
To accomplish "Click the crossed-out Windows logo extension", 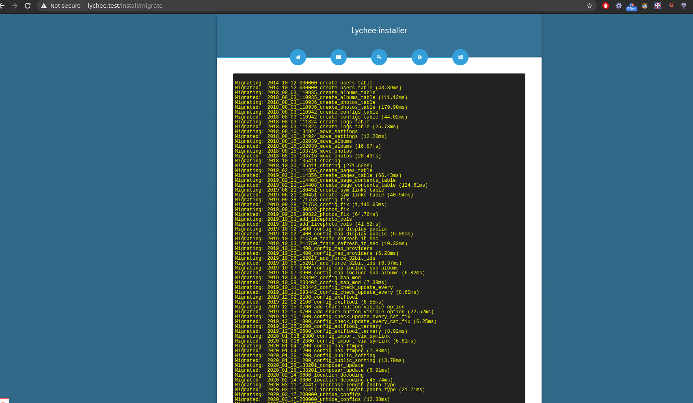I will pos(658,6).
